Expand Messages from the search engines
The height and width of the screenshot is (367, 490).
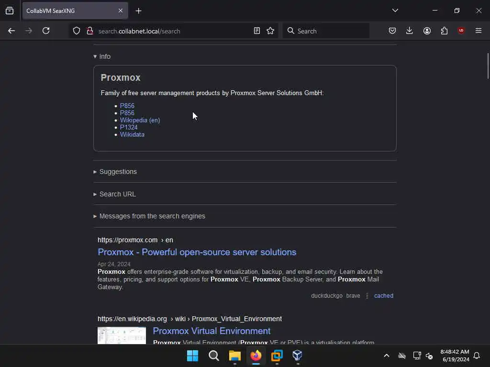(x=149, y=216)
